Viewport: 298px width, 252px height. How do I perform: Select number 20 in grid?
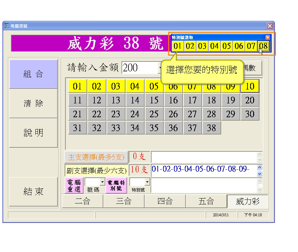click(250, 100)
